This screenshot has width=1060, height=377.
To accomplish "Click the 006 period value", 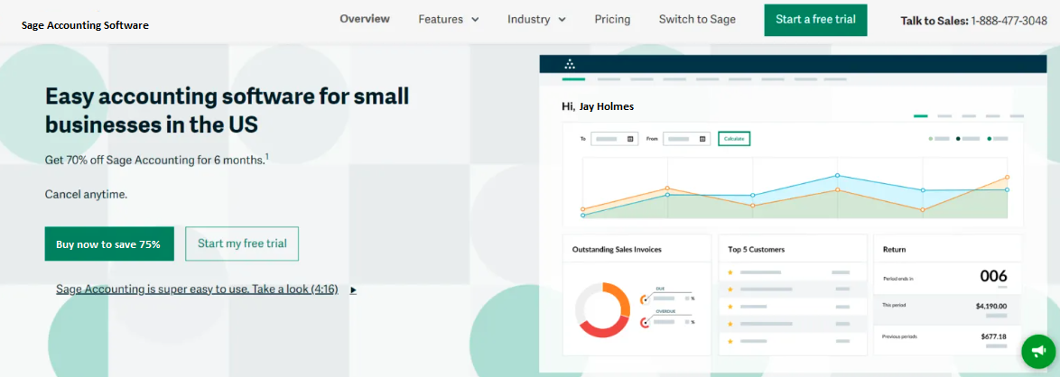I will tap(993, 276).
